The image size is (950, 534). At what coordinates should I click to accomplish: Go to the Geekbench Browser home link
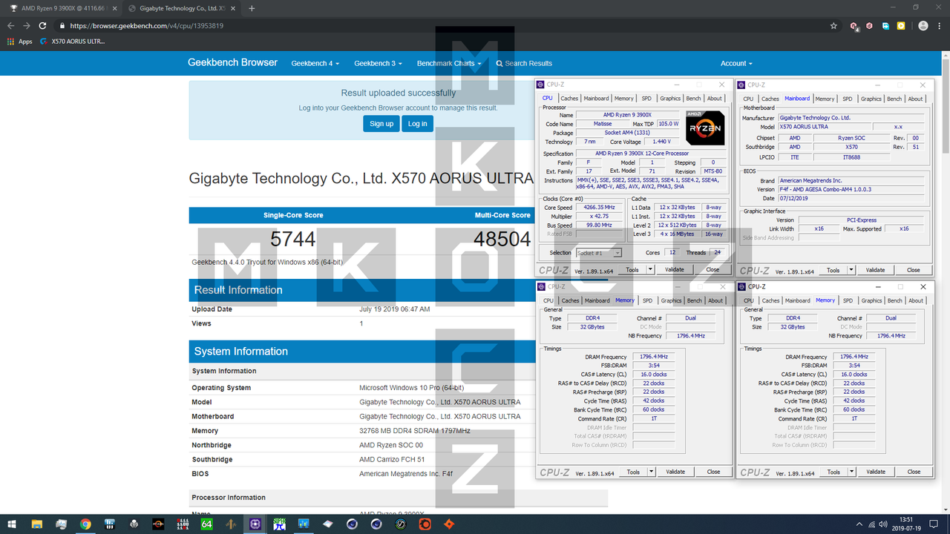pos(232,62)
